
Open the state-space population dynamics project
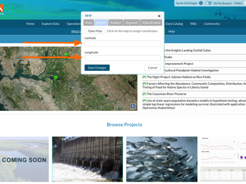click(194, 104)
